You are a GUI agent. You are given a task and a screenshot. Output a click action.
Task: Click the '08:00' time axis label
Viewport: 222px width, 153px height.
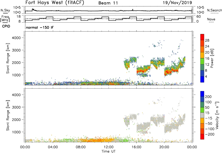[x=81, y=147]
